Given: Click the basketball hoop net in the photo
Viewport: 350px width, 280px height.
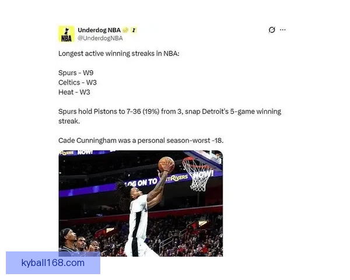Looking at the screenshot, I should tap(197, 174).
